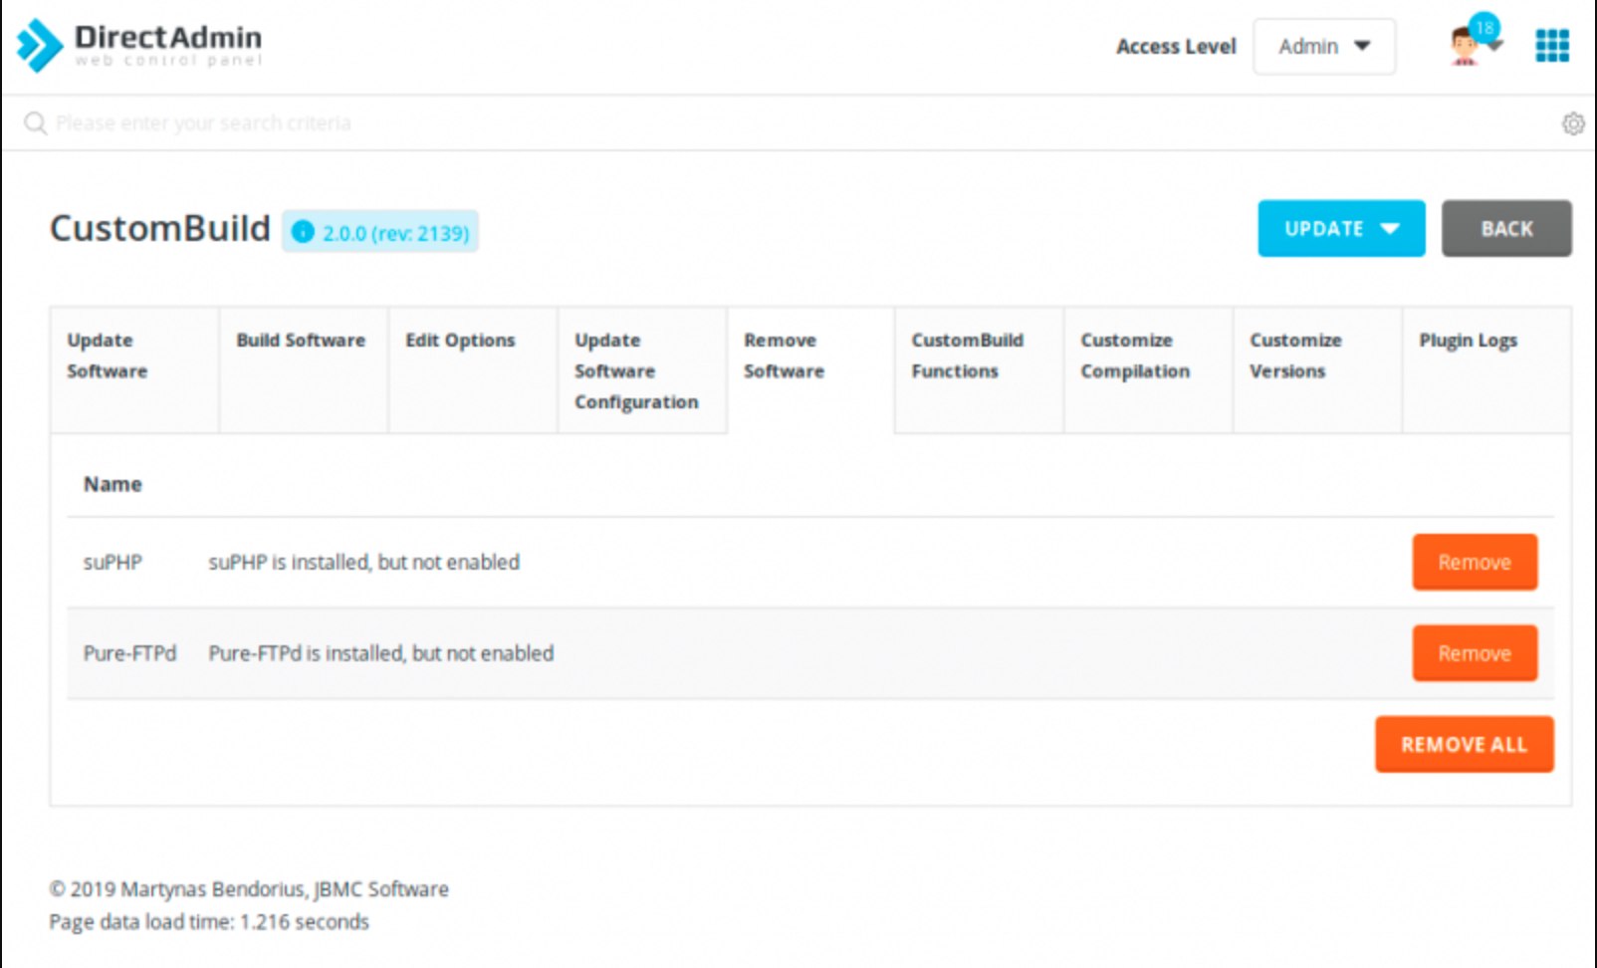Click the suPHP name cell
Screen dimensions: 1597x968
point(113,563)
